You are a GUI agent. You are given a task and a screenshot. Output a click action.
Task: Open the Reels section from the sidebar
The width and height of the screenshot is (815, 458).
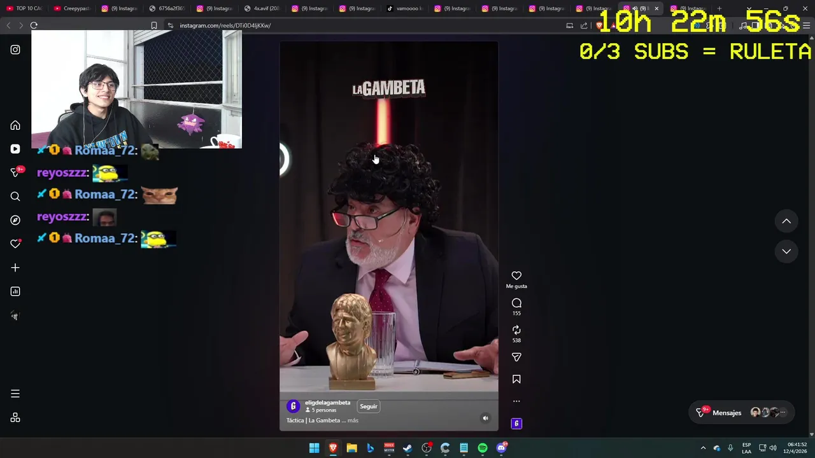(x=15, y=149)
